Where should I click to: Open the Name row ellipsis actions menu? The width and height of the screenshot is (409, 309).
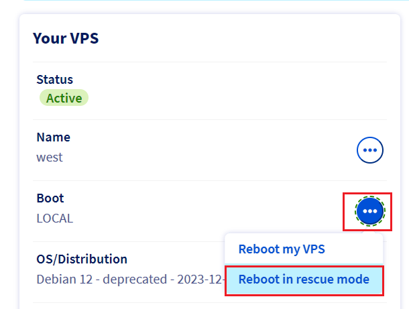(x=370, y=150)
